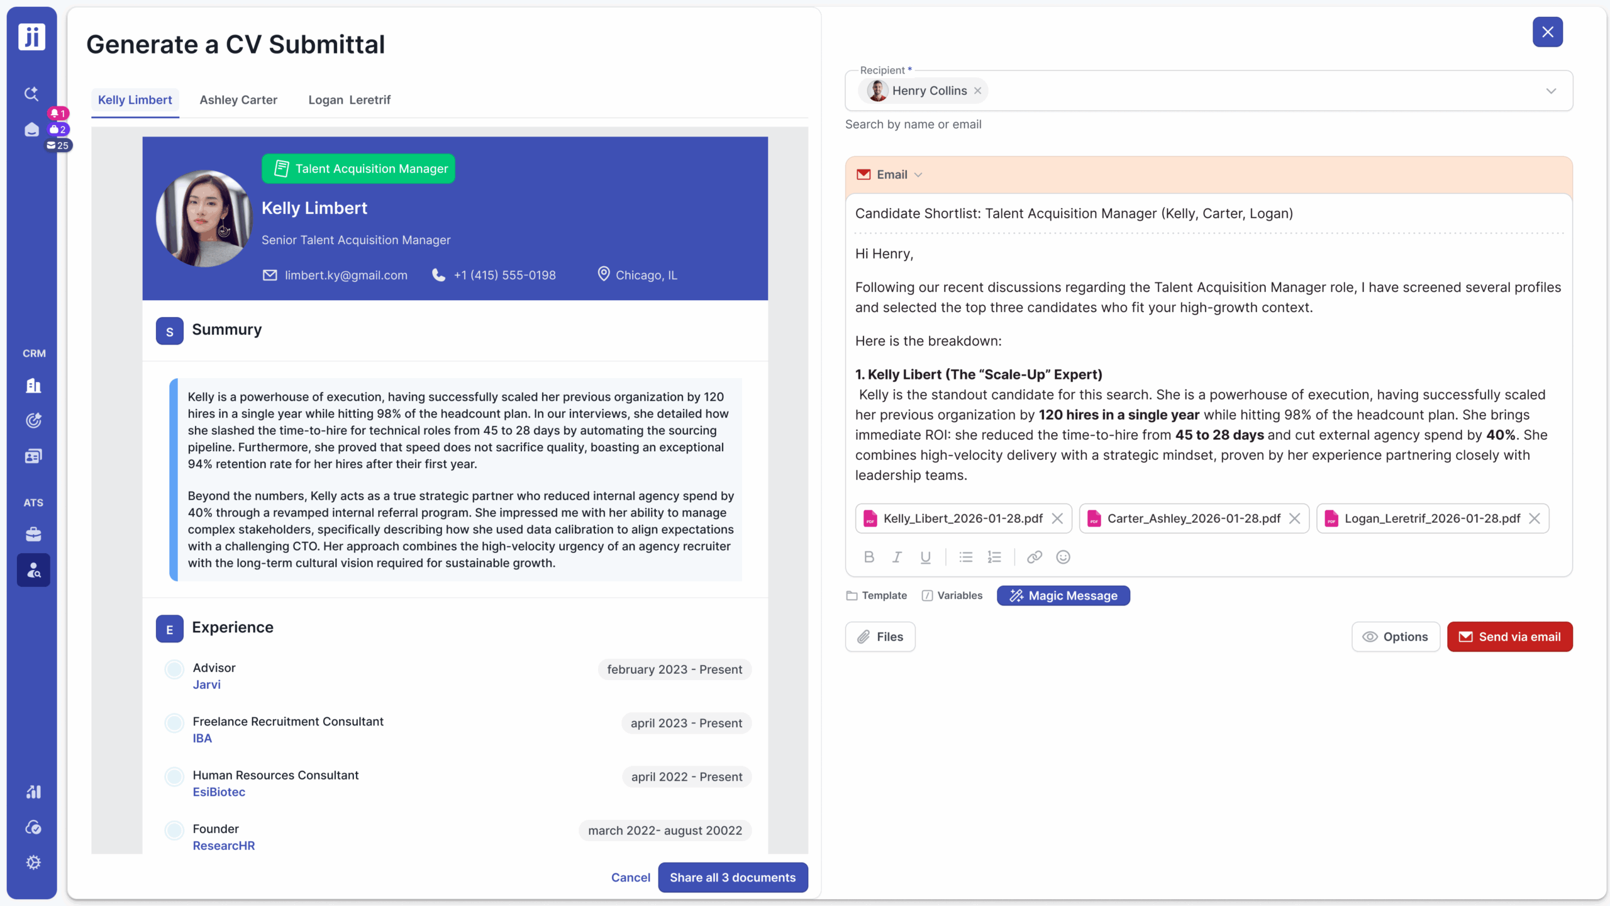Insert a hyperlink in message
This screenshot has width=1610, height=906.
[1035, 557]
